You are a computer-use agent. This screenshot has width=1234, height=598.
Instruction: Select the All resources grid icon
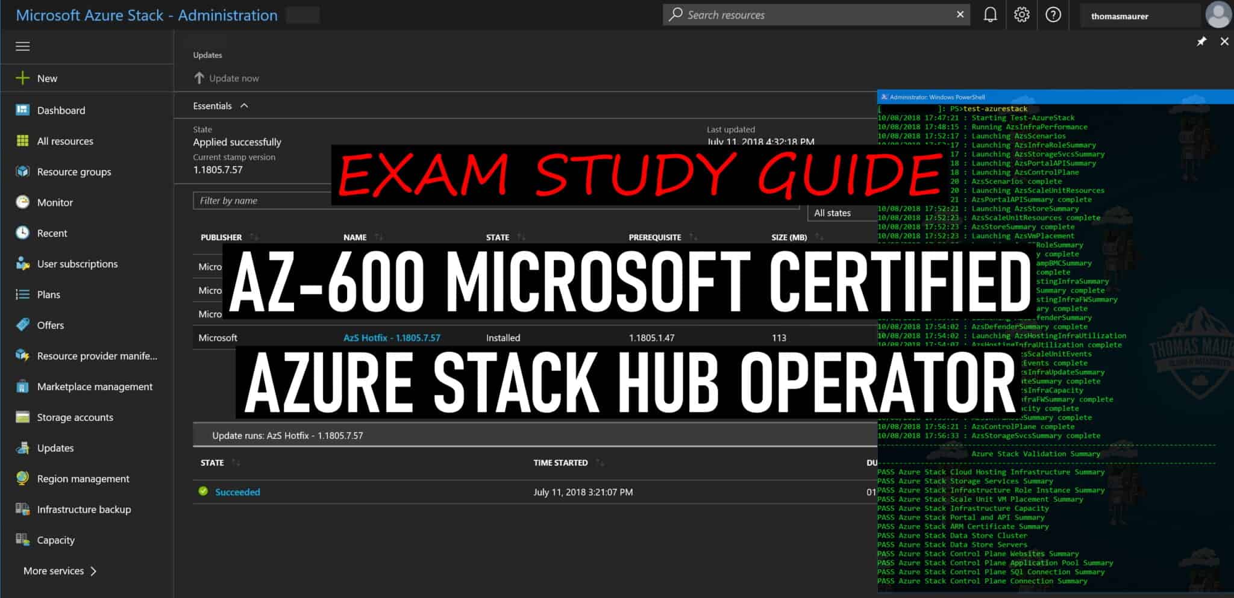[22, 140]
